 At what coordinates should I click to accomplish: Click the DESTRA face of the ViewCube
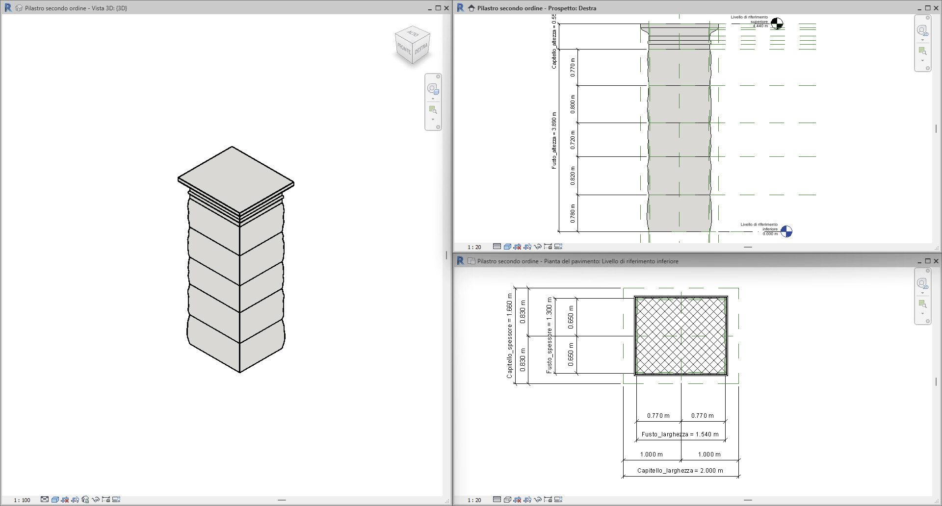tap(421, 49)
